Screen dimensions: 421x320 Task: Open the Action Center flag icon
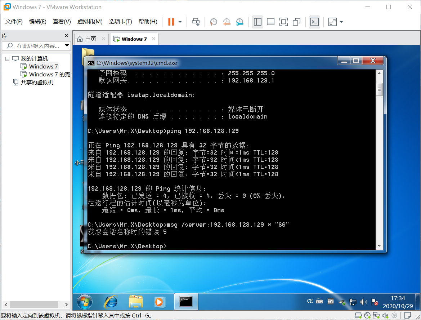[375, 302]
